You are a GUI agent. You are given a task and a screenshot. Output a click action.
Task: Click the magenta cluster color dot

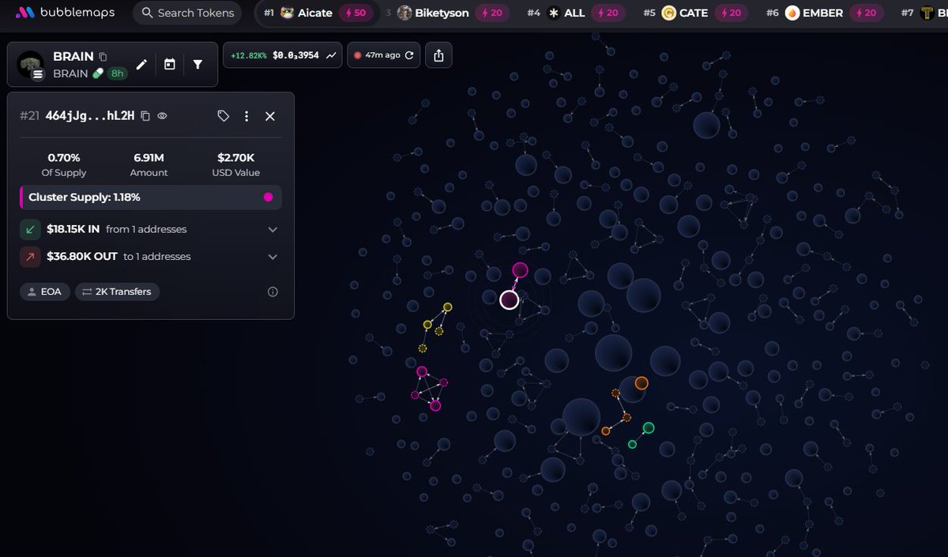[269, 198]
